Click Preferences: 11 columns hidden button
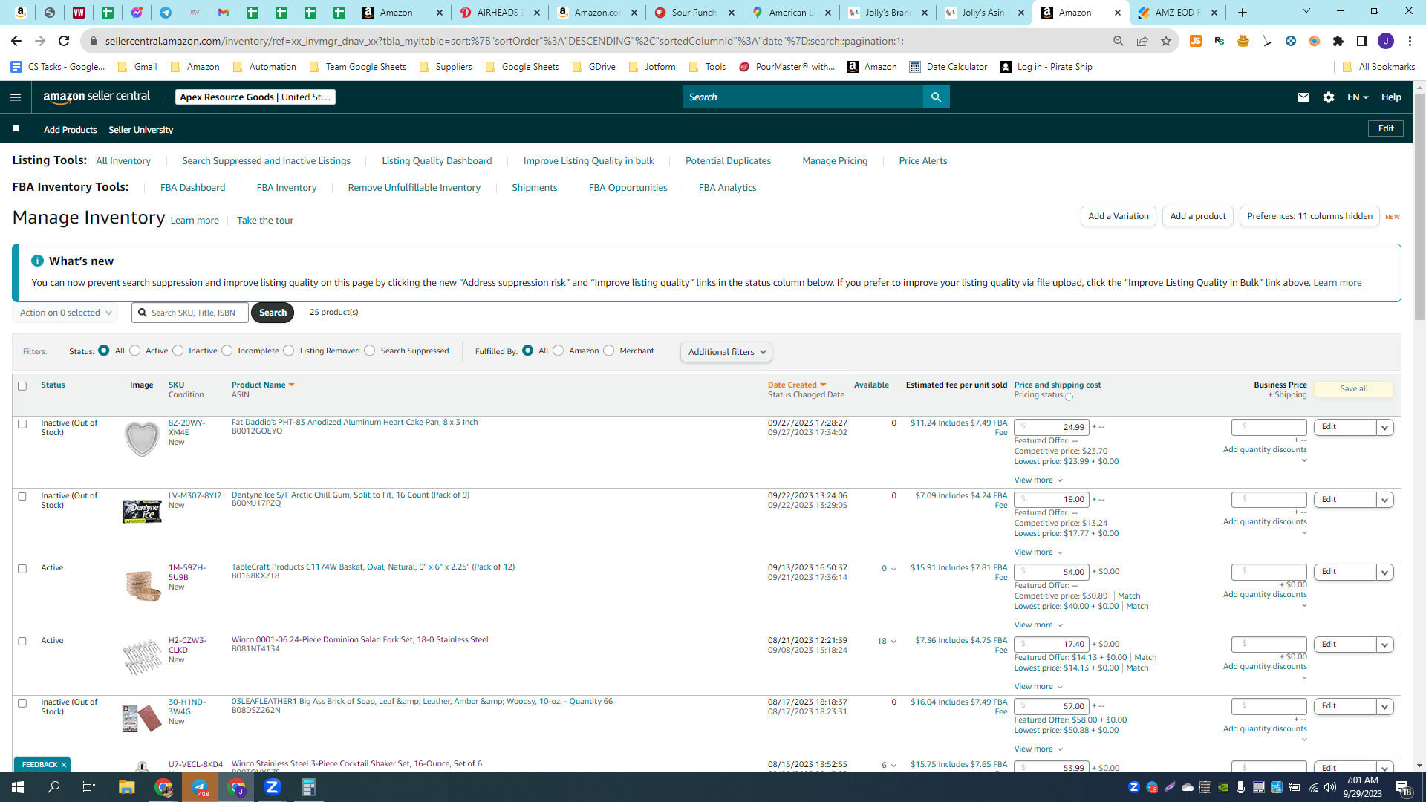Image resolution: width=1426 pixels, height=802 pixels. [1309, 216]
